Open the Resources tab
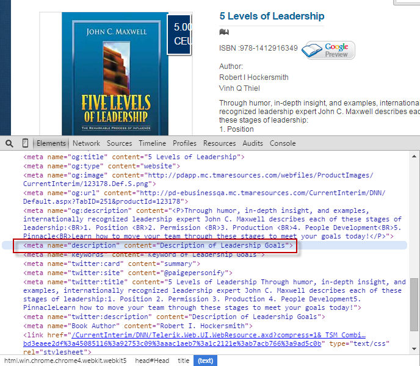420x366 pixels. coord(219,143)
